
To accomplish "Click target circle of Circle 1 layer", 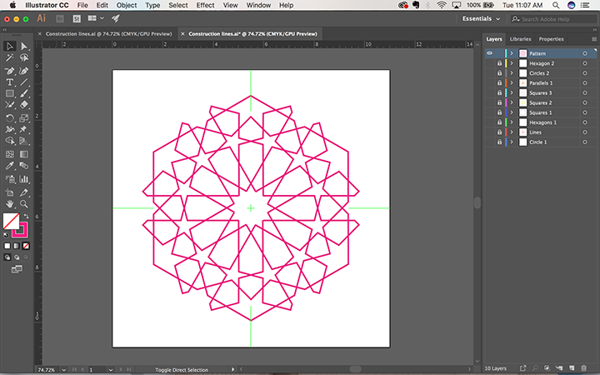I will click(x=585, y=142).
